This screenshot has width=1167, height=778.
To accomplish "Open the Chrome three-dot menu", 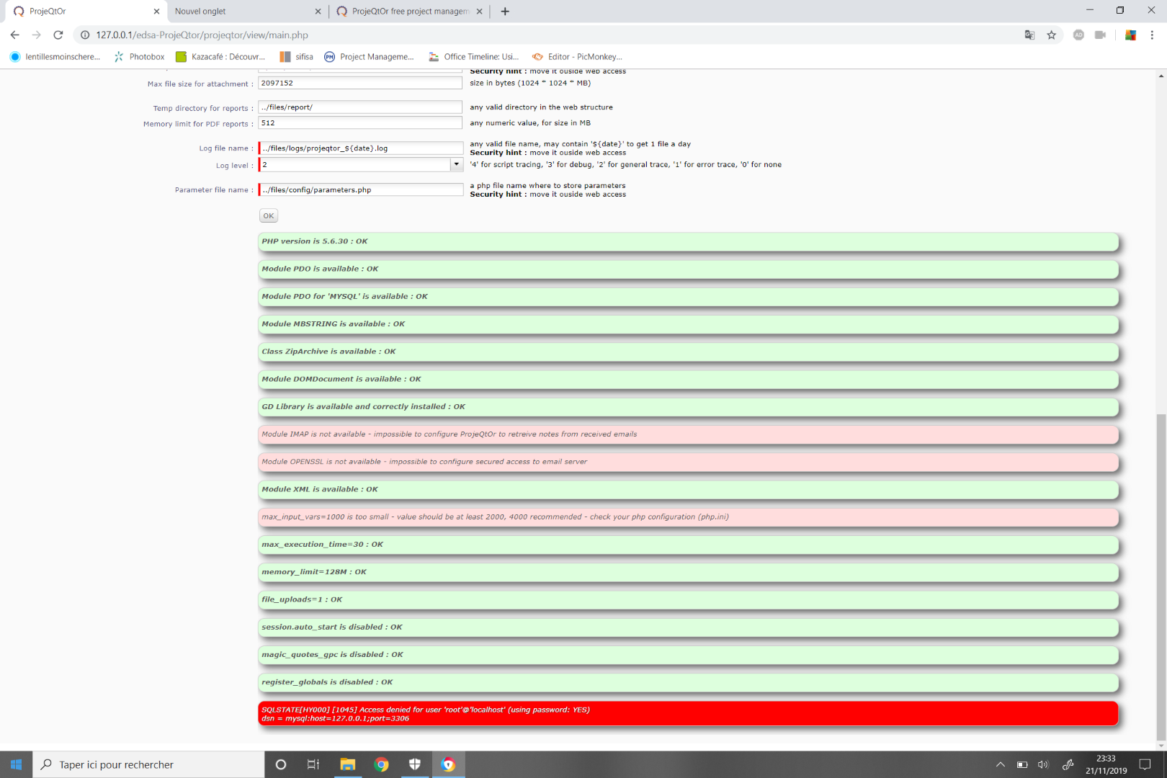I will tap(1152, 35).
